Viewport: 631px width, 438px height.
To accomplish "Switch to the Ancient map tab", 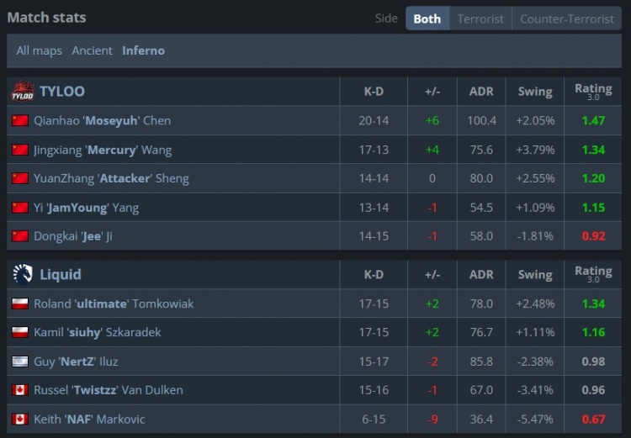I will click(93, 50).
